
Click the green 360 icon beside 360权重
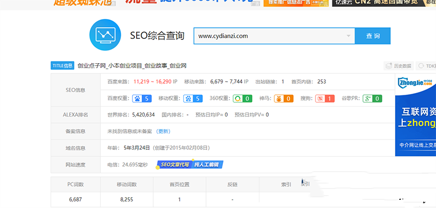[238, 99]
